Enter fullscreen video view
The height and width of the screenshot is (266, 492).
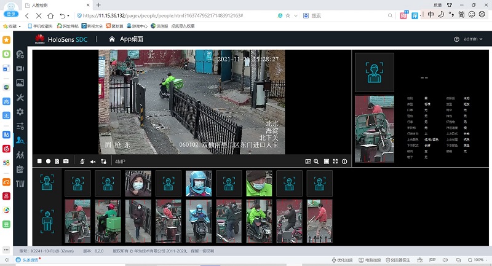coord(335,162)
